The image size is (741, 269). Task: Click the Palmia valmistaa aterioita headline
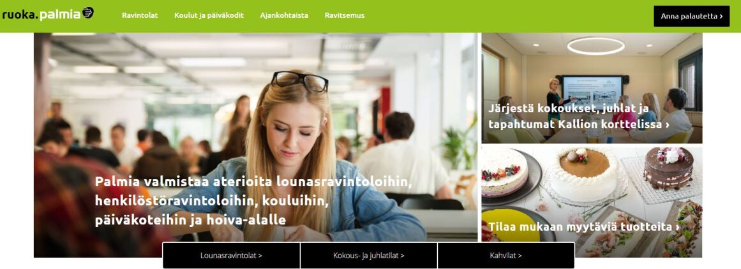[x=253, y=201]
